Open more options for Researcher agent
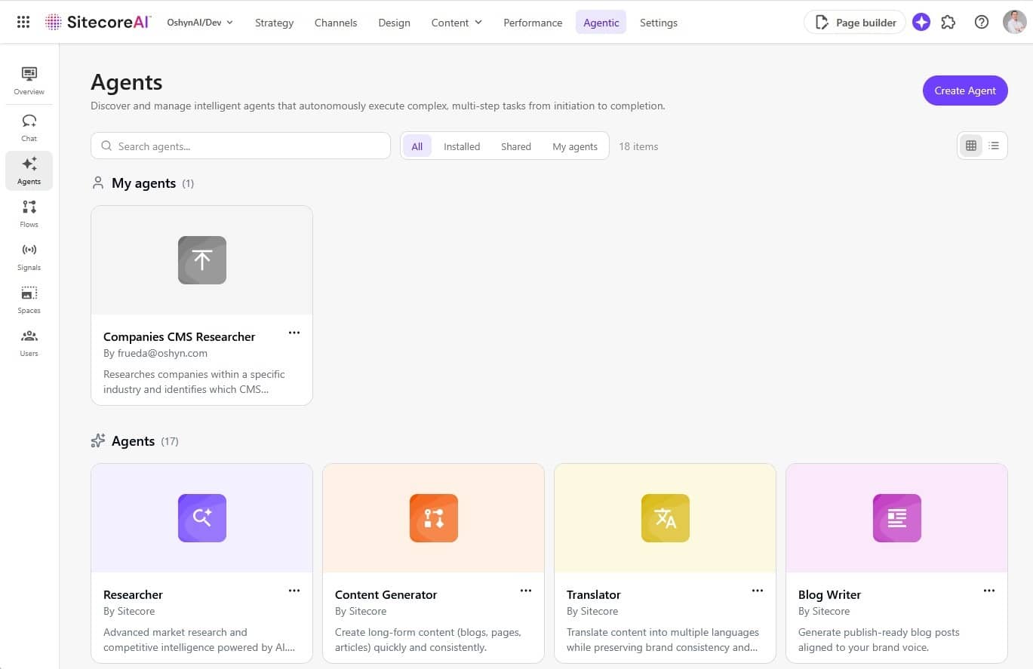 click(x=294, y=591)
